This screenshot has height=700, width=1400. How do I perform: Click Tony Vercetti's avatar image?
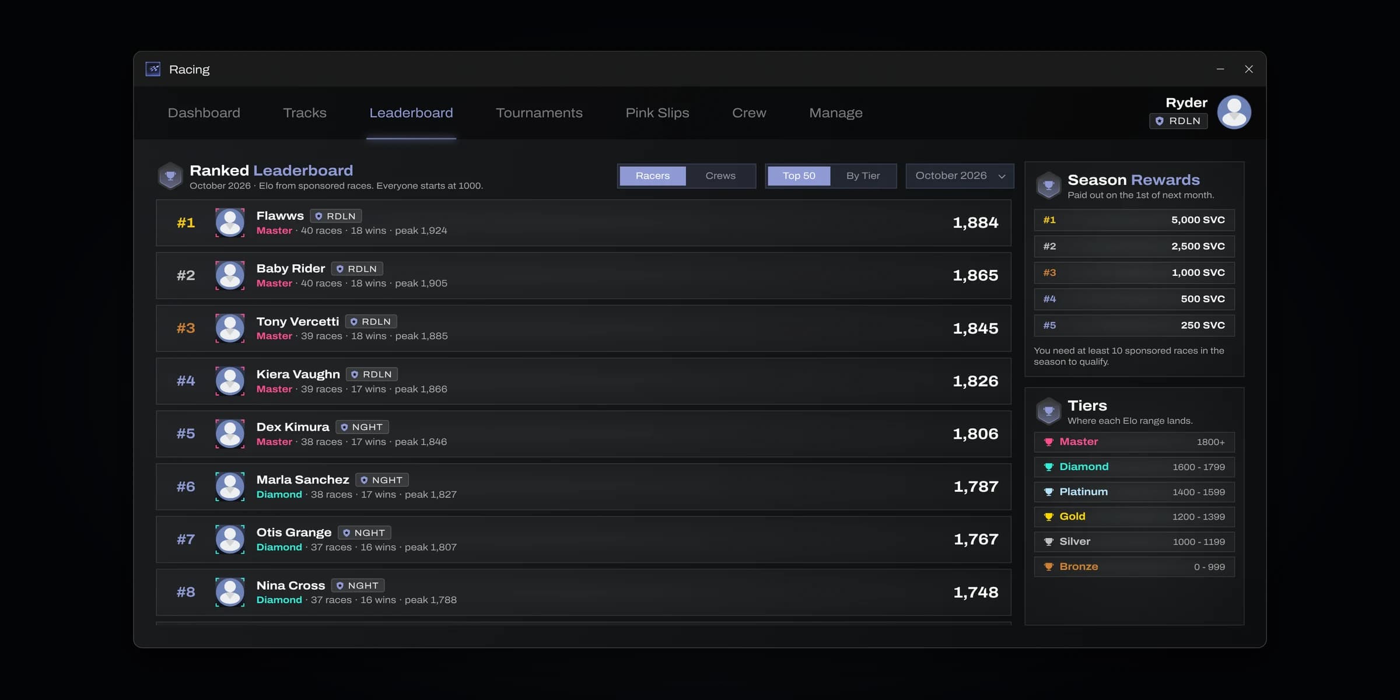(230, 328)
